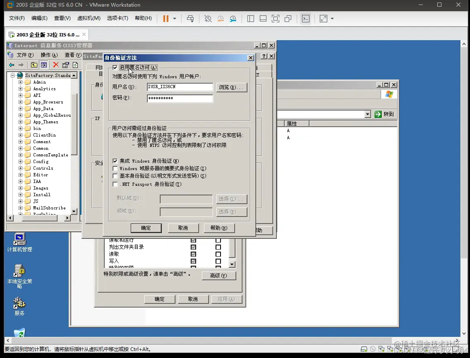Open IIS Manager 操作(A) menu

49,55
